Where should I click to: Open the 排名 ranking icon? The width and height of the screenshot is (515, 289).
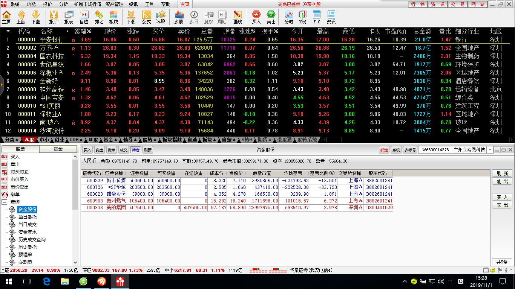(99, 17)
